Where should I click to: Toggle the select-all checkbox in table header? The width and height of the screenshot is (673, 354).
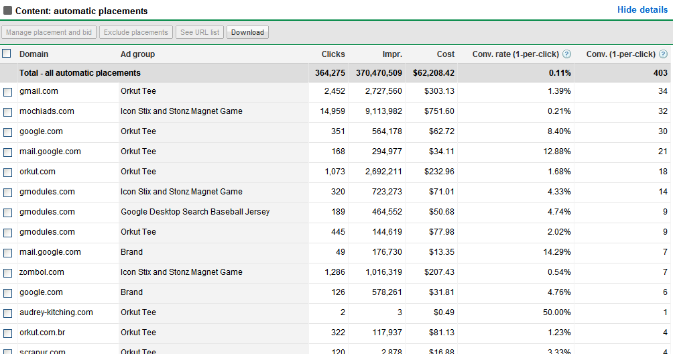tap(7, 54)
